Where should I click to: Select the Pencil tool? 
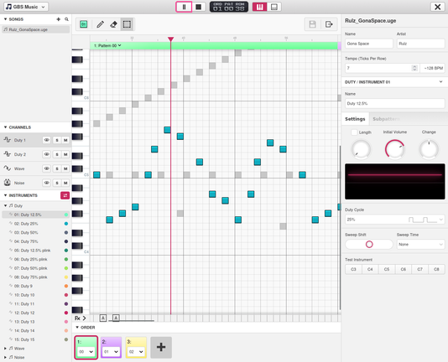click(x=100, y=24)
